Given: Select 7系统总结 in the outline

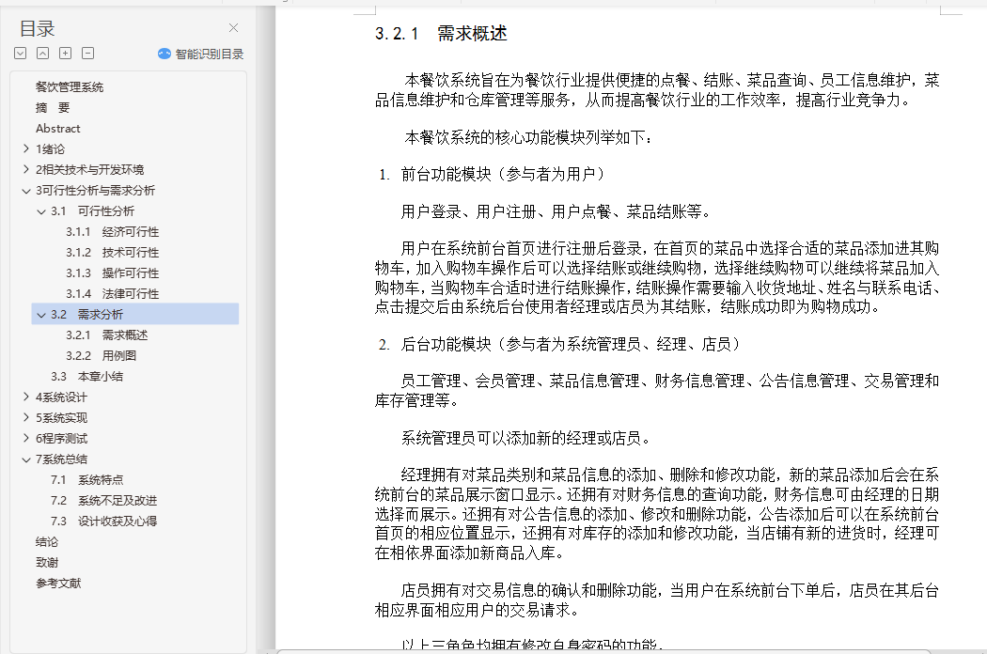Looking at the screenshot, I should 61,459.
